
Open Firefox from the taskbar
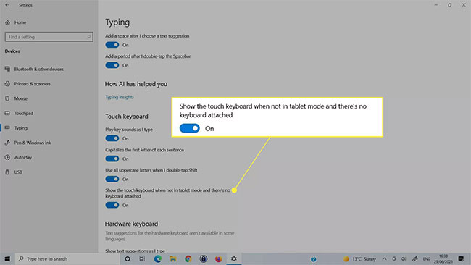coord(219,258)
